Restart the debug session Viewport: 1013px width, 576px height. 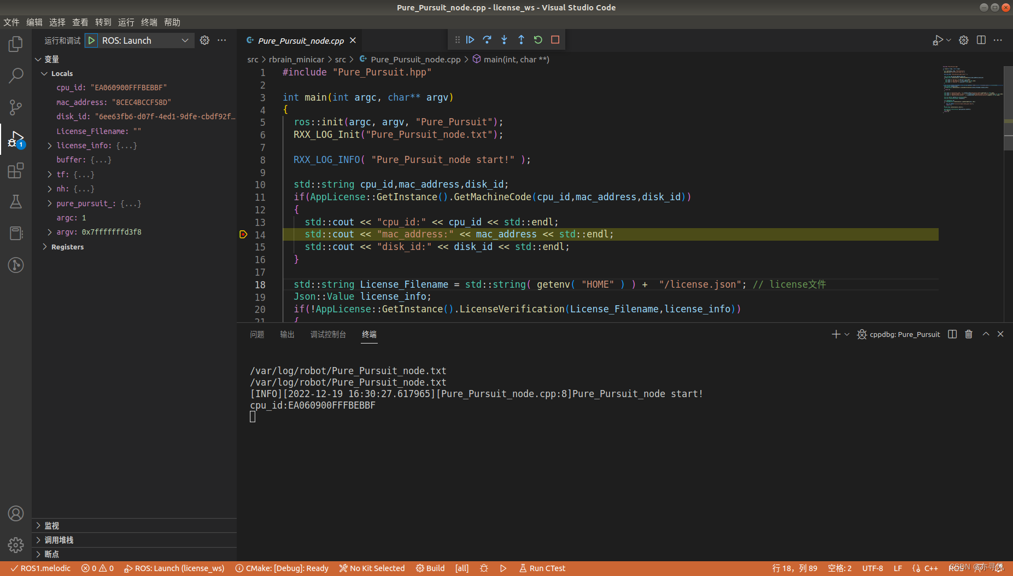[538, 39]
